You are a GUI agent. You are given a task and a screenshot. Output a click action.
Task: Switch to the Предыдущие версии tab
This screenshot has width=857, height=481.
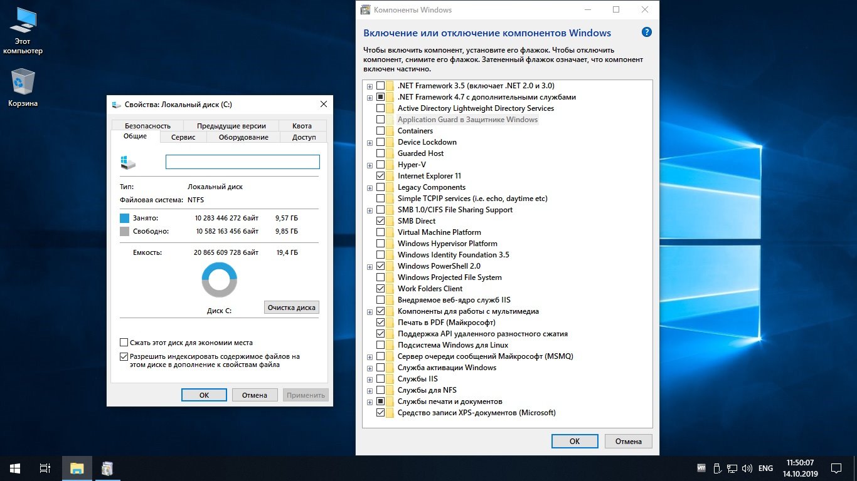[231, 125]
